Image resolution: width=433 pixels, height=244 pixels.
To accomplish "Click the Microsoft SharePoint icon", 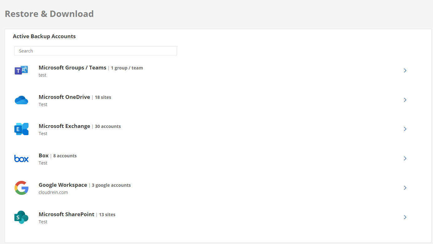I will [x=21, y=217].
